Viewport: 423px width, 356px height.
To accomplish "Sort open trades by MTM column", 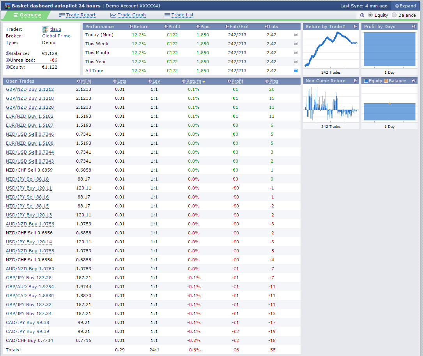I will (x=86, y=81).
